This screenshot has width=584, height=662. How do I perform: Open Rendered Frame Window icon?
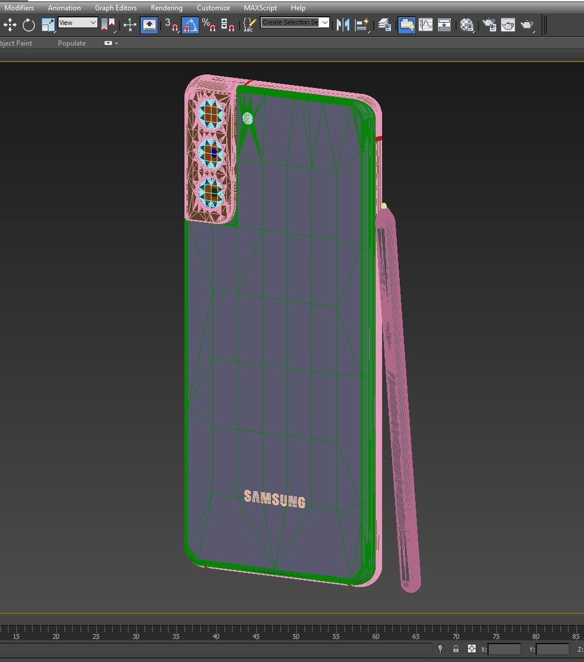click(508, 25)
